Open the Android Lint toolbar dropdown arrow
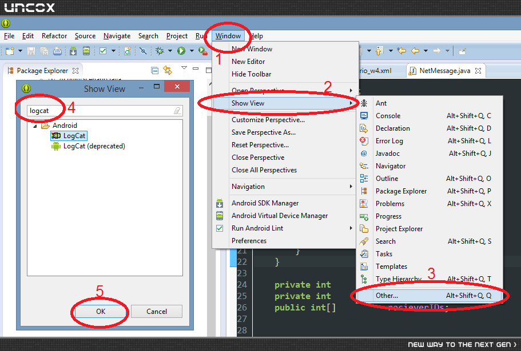 coord(113,51)
